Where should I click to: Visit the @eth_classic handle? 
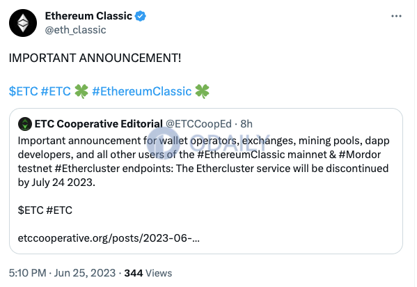tap(75, 30)
